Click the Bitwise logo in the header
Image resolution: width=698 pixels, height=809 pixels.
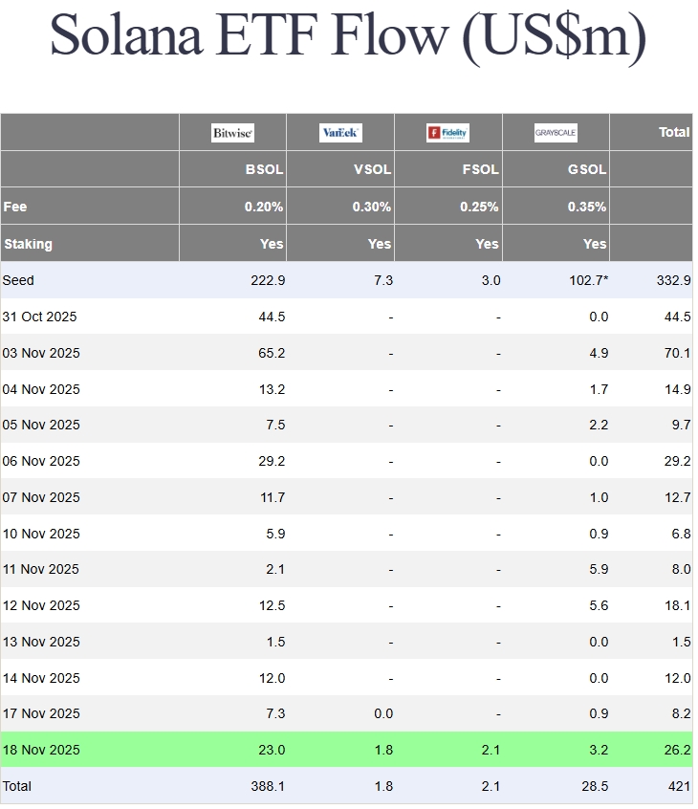(x=233, y=133)
